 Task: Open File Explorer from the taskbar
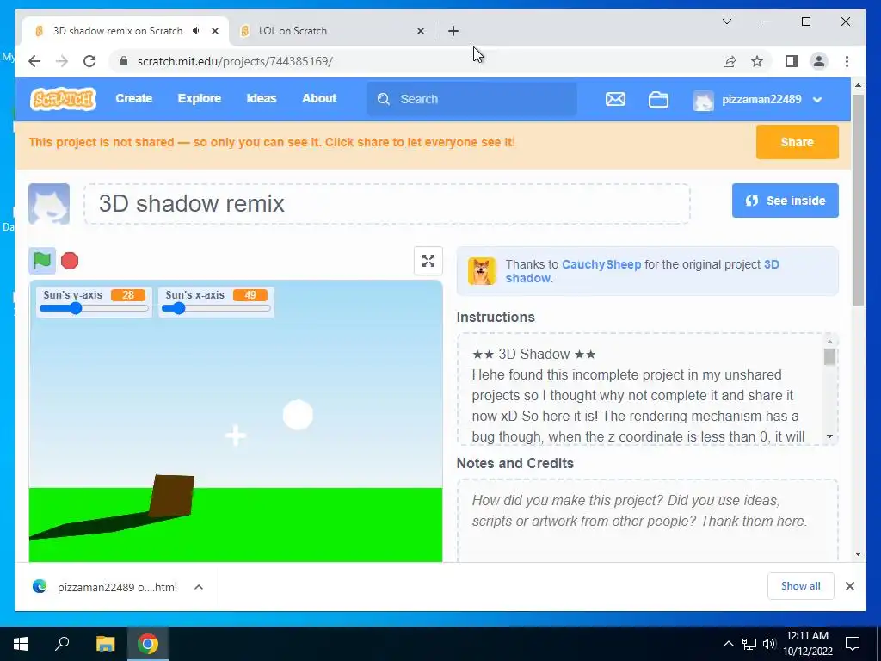(x=105, y=644)
